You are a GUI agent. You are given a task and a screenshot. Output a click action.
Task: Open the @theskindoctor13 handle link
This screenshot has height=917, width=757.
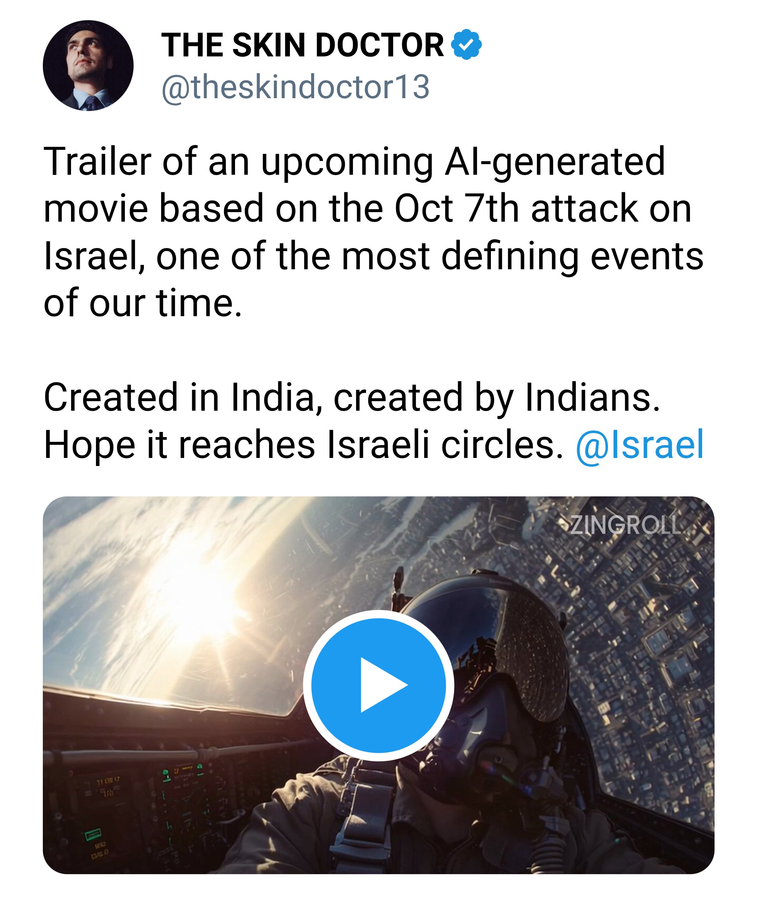pyautogui.click(x=296, y=87)
